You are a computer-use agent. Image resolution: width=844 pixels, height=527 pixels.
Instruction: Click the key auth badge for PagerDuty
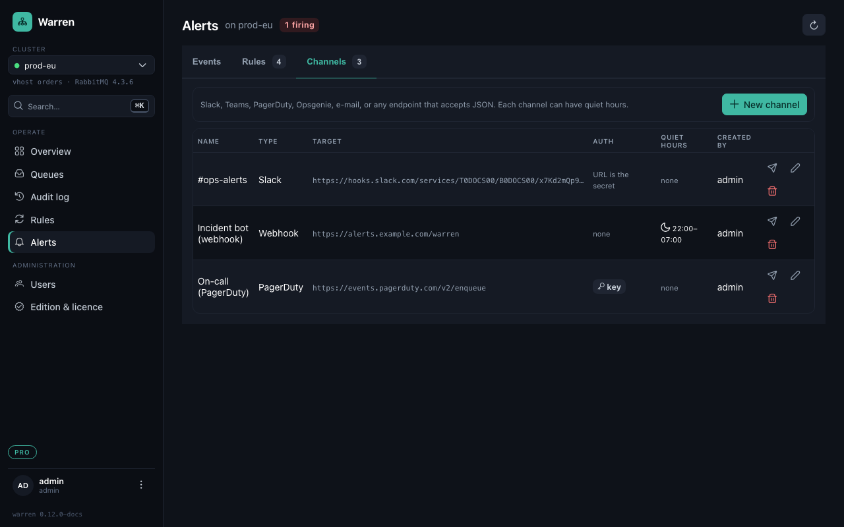[609, 287]
